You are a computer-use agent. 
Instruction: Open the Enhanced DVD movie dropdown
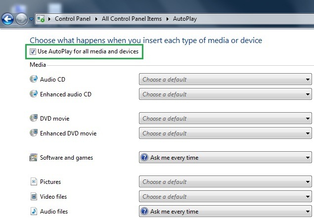coord(225,133)
